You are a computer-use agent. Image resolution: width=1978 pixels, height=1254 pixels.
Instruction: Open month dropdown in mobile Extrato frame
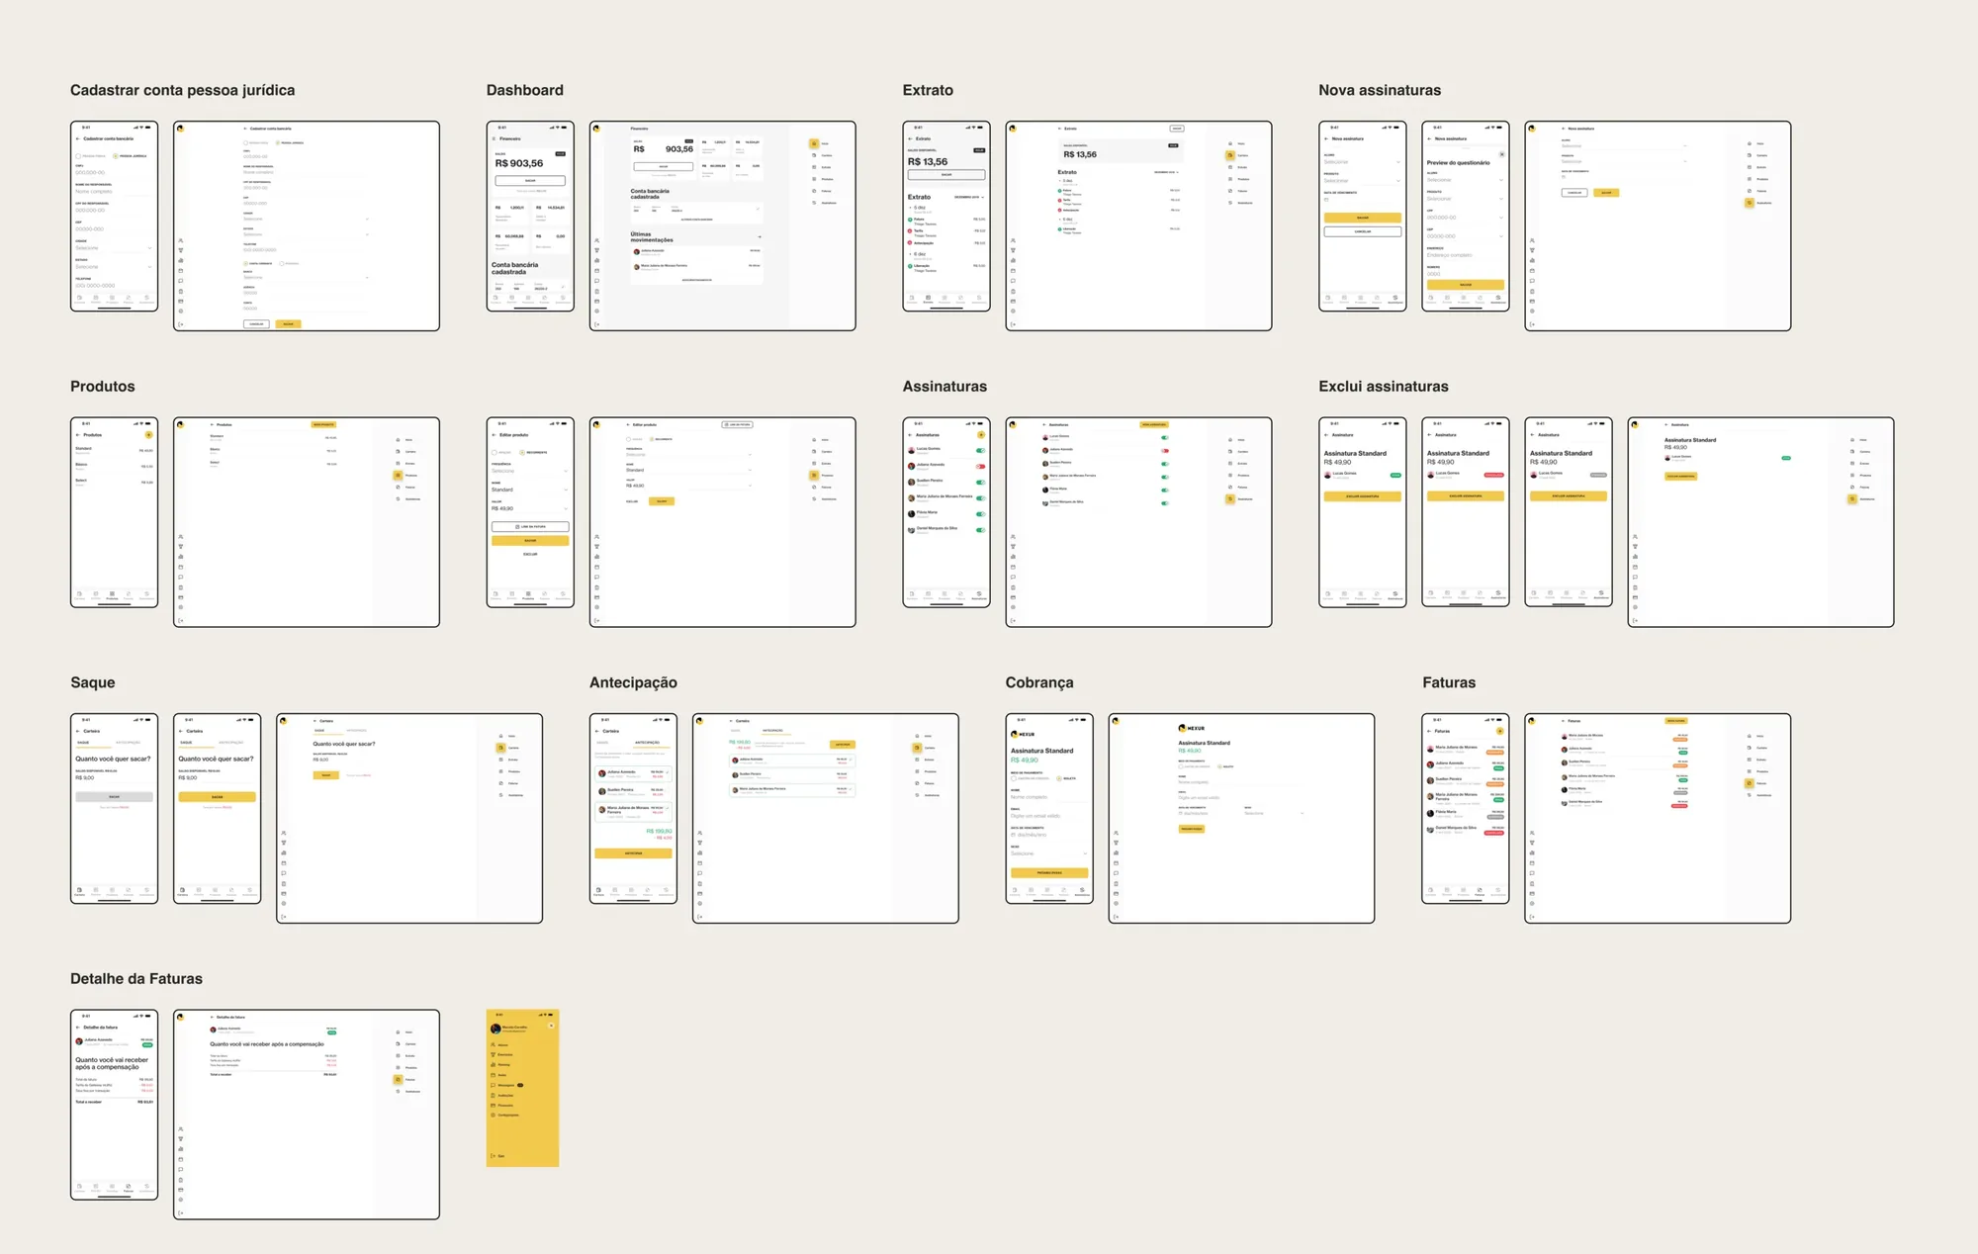point(969,197)
